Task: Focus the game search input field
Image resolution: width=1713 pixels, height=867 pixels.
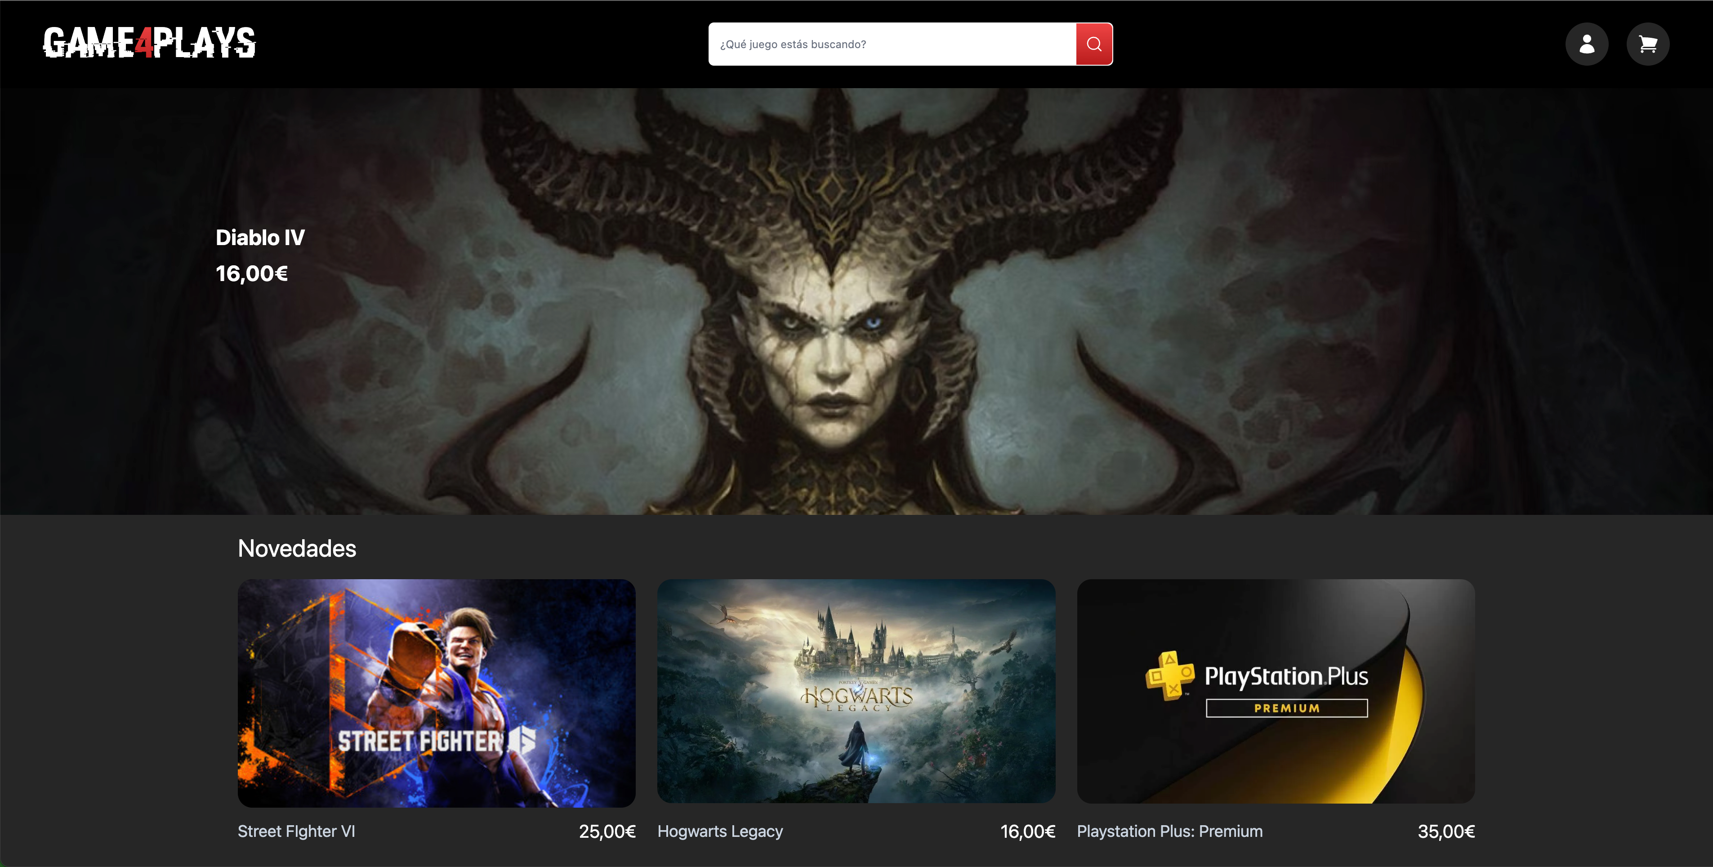Action: [892, 44]
